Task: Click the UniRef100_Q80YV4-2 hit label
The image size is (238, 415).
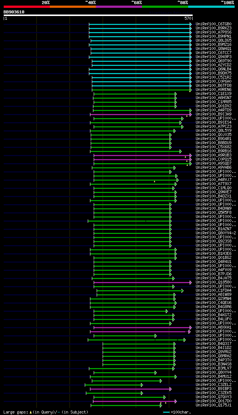Action: tap(216, 233)
